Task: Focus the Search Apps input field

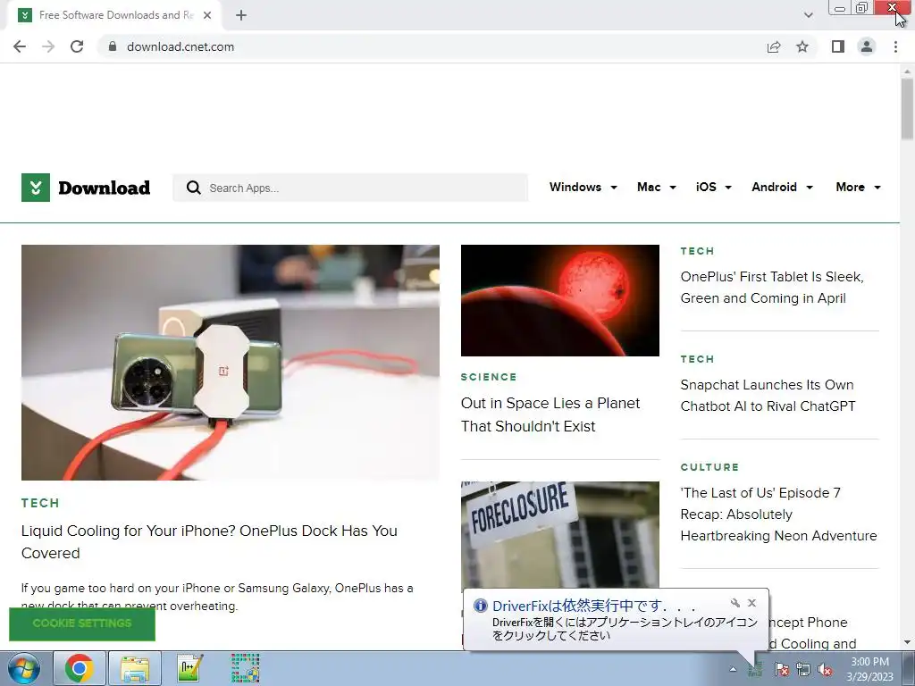Action: pyautogui.click(x=350, y=188)
